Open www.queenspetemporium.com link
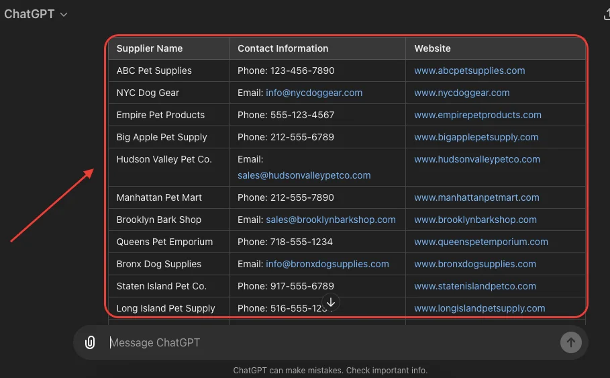The height and width of the screenshot is (378, 610). (481, 242)
